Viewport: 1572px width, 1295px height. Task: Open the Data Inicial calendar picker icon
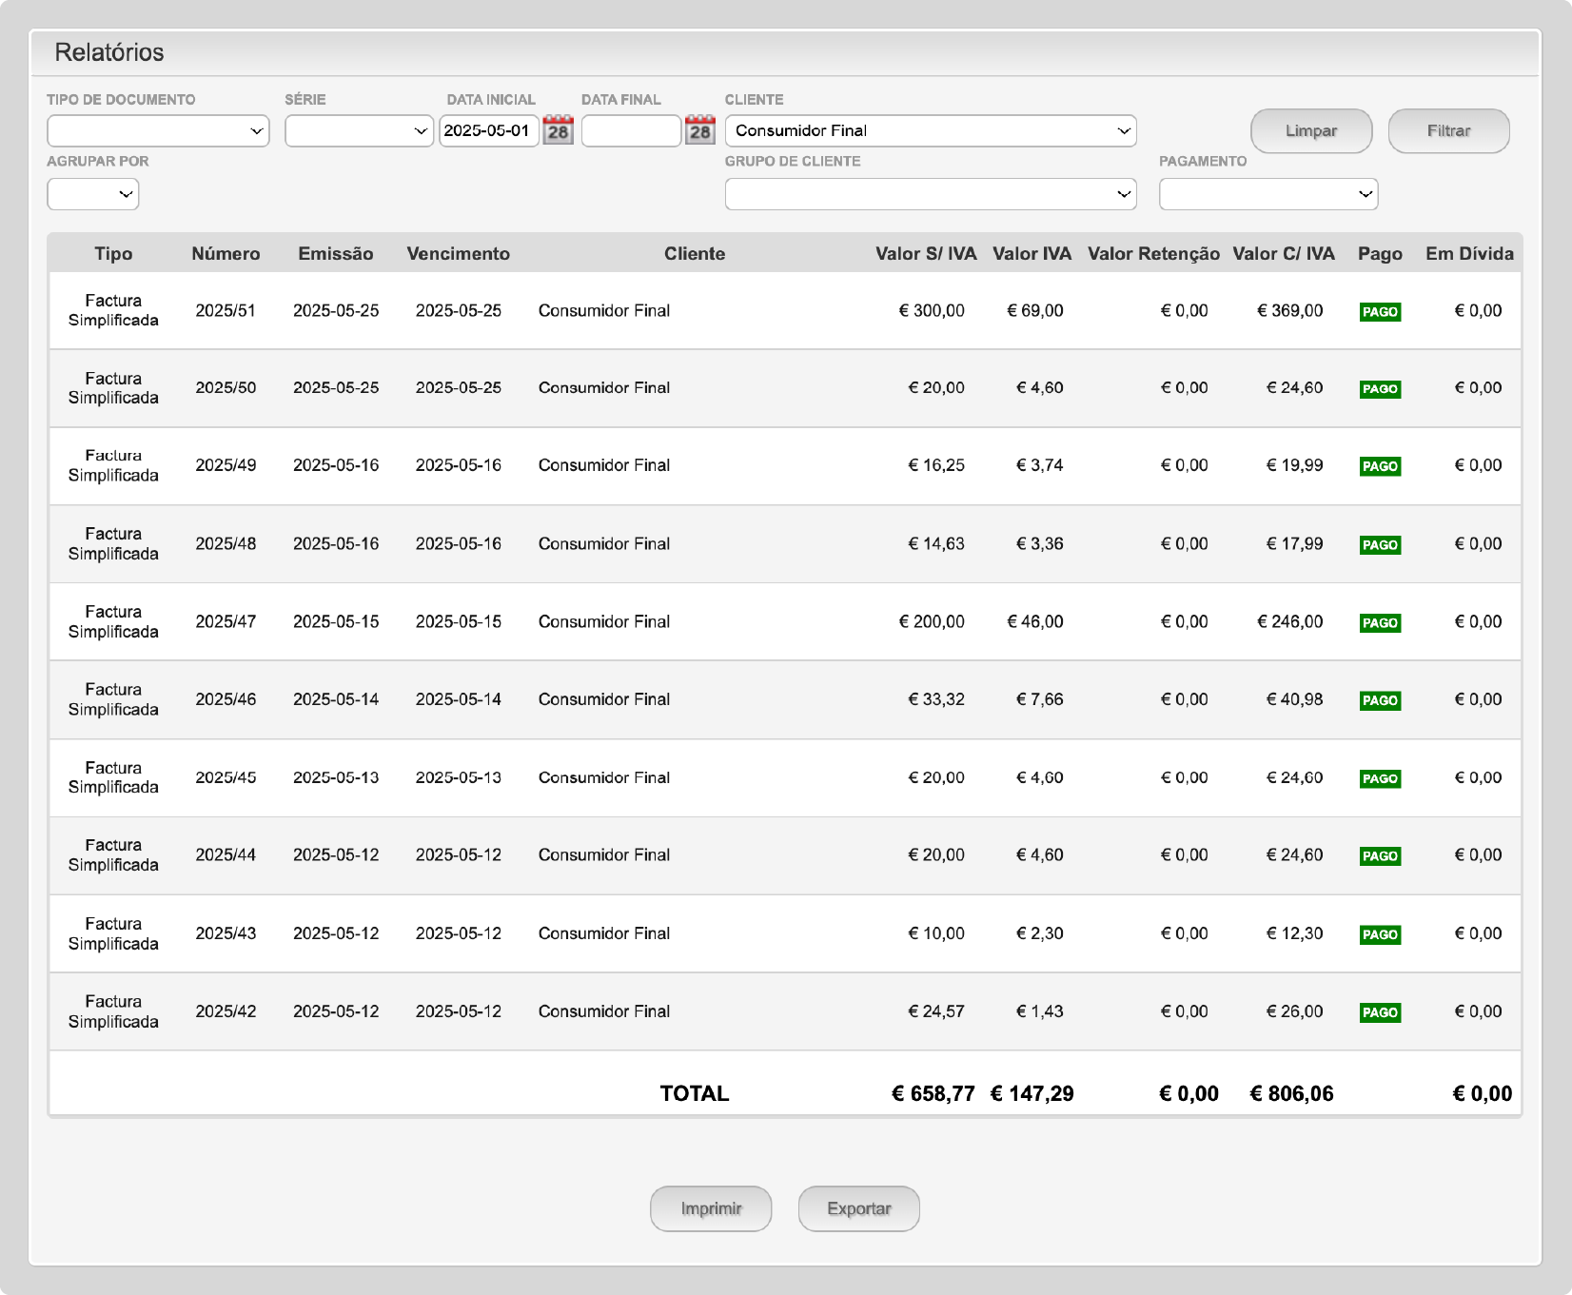pos(558,130)
